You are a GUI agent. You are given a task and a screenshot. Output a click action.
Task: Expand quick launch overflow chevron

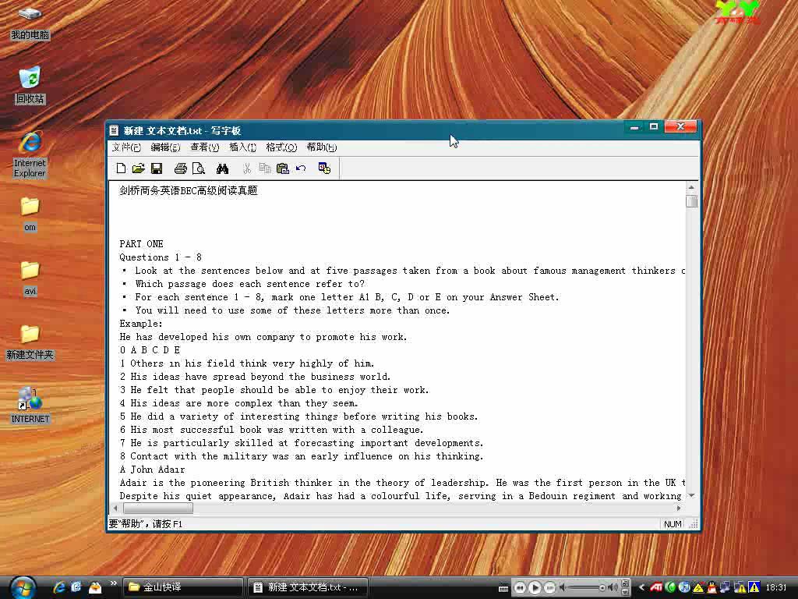click(x=113, y=583)
